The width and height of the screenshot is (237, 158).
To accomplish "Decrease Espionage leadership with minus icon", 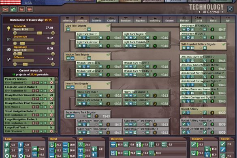I will click(x=15, y=43).
